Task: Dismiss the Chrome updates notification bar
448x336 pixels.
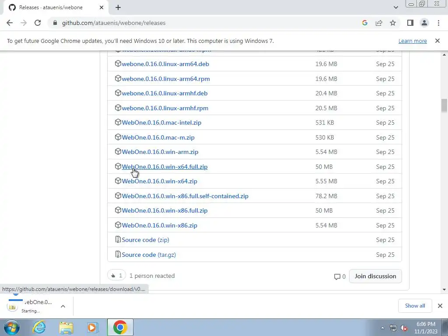Action: pyautogui.click(x=437, y=41)
